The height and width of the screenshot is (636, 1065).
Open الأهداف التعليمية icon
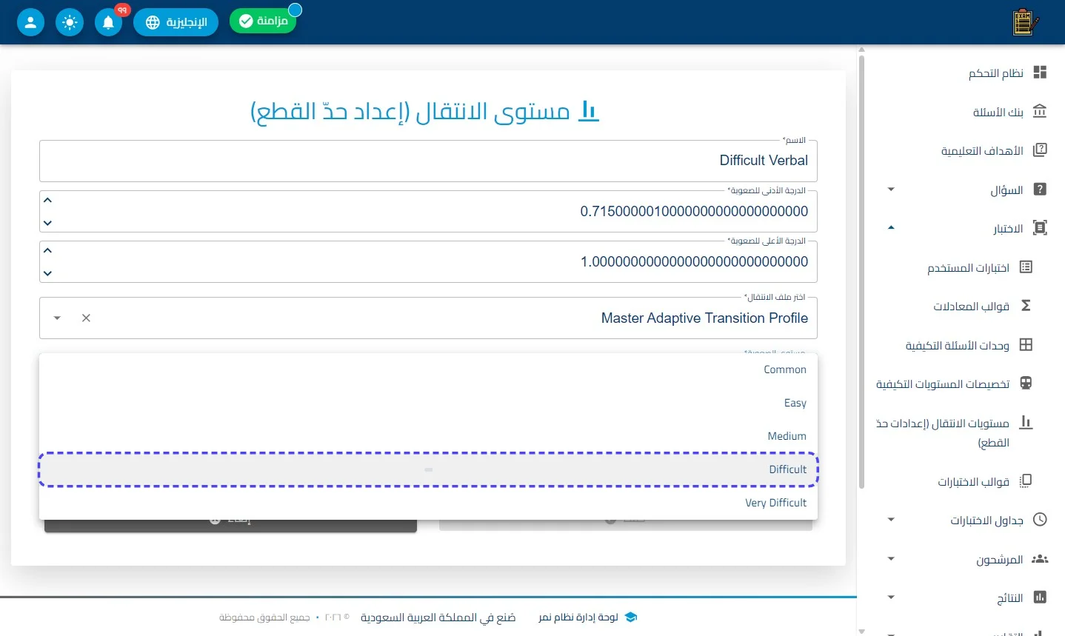tap(1040, 150)
